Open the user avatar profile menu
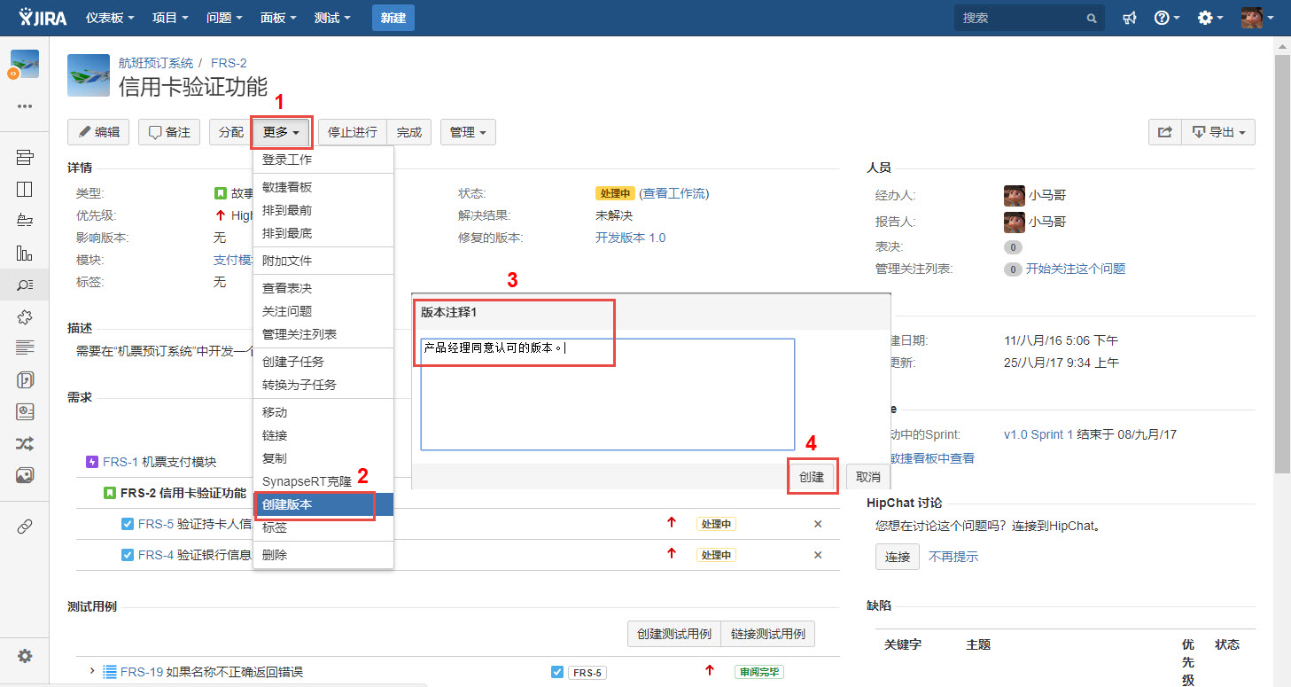The width and height of the screenshot is (1291, 687). point(1257,18)
